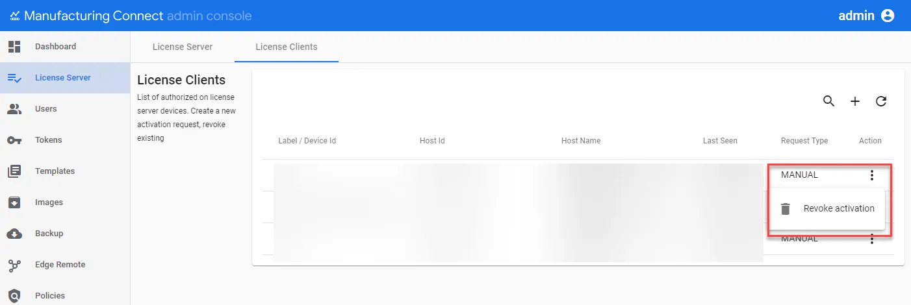Image resolution: width=911 pixels, height=305 pixels.
Task: Click the Policies shield icon
Action: 14,296
